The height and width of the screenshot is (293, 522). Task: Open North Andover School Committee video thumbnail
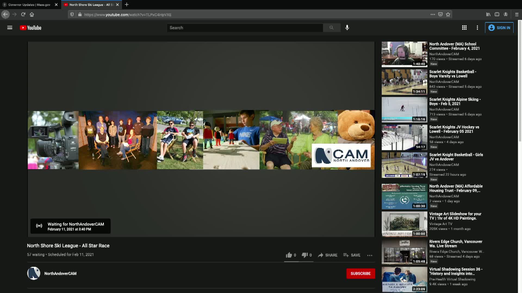404,54
